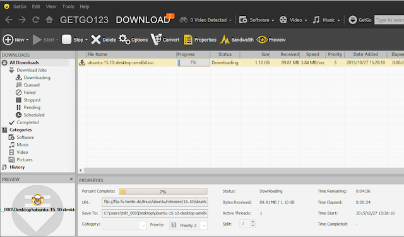Image resolution: width=404 pixels, height=237 pixels.
Task: Open the GetGo menu
Action: [x=20, y=6]
